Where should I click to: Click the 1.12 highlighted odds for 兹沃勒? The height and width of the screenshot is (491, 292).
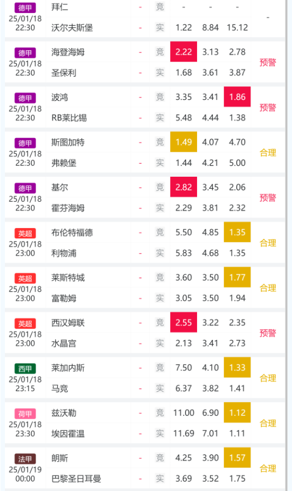pyautogui.click(x=237, y=412)
